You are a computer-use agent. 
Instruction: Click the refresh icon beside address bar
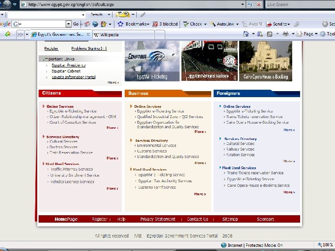point(250,4)
